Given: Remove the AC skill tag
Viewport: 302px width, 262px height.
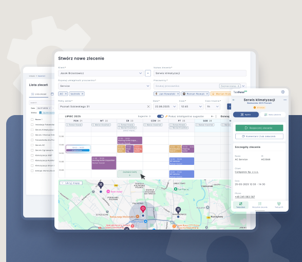Looking at the screenshot, I should point(66,94).
